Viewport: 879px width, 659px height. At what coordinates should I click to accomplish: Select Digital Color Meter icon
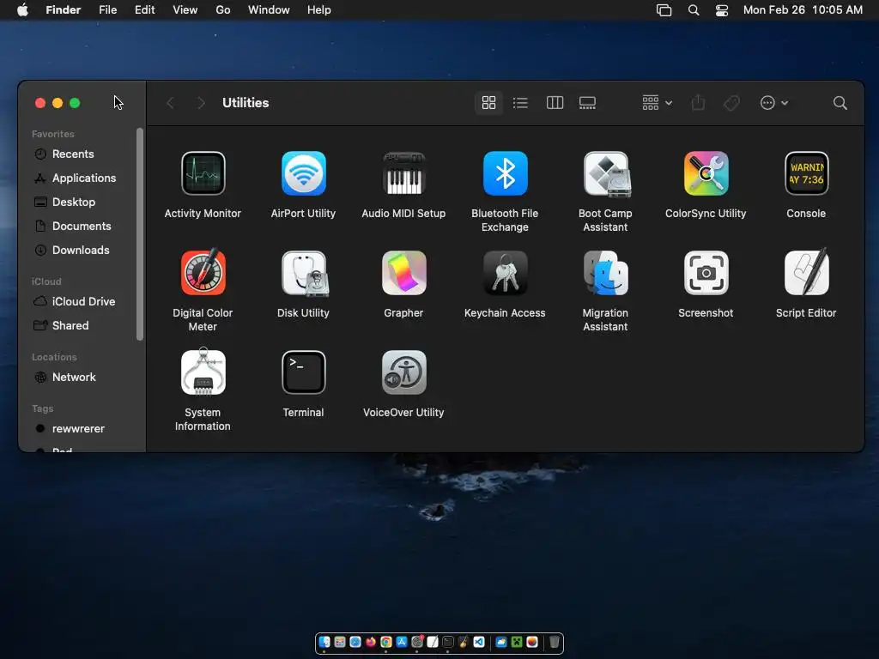(x=203, y=272)
